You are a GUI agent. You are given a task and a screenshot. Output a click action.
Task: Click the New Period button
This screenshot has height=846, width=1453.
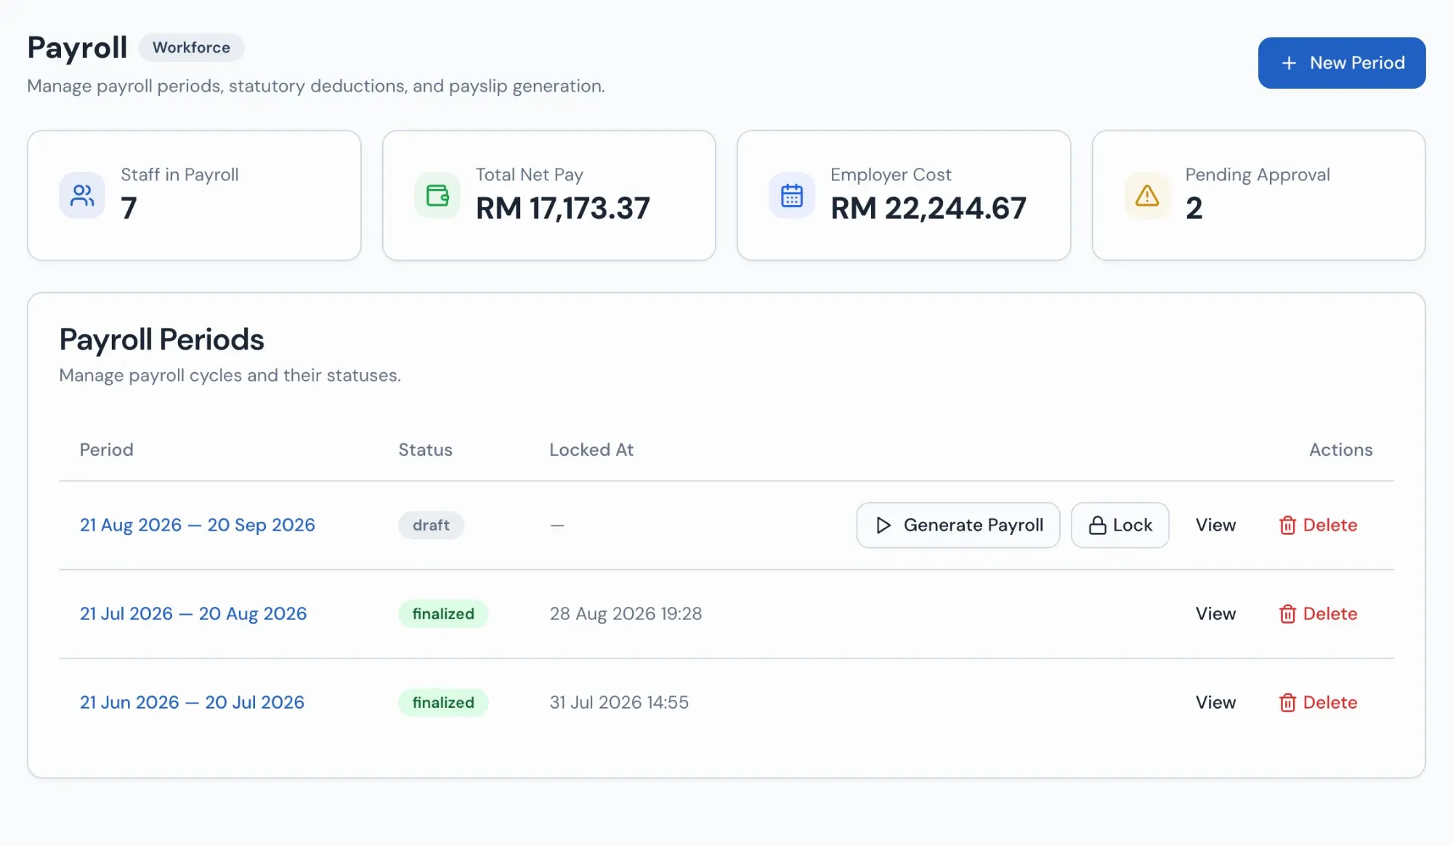[x=1341, y=63]
